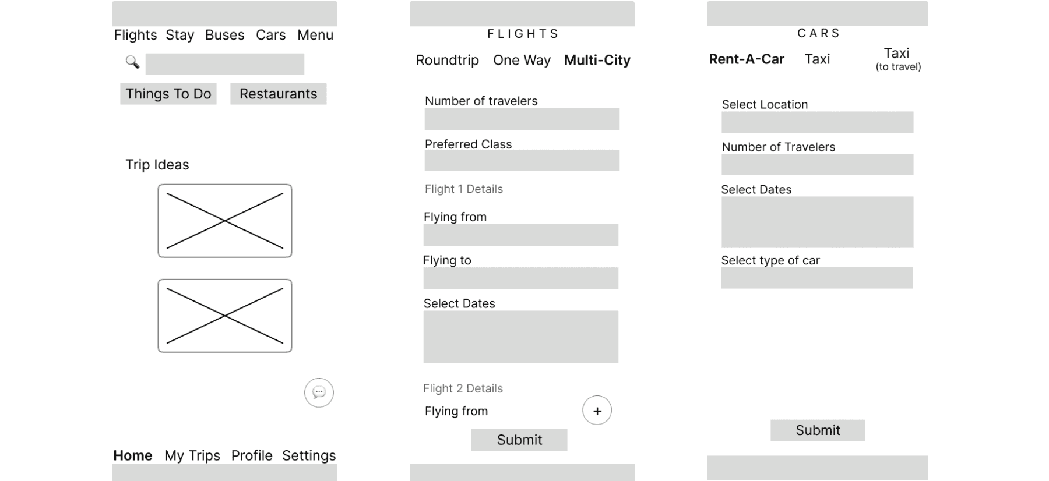This screenshot has height=481, width=1049.
Task: Submit the Cars form
Action: [818, 430]
